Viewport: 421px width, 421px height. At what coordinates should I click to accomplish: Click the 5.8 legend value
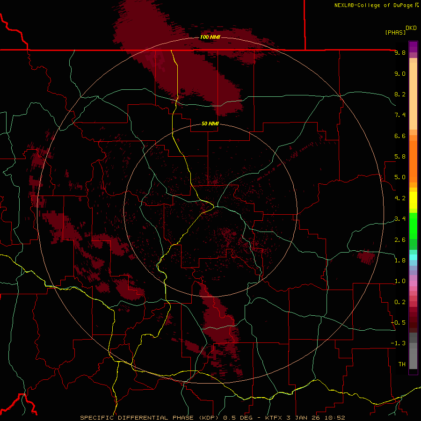pyautogui.click(x=400, y=157)
